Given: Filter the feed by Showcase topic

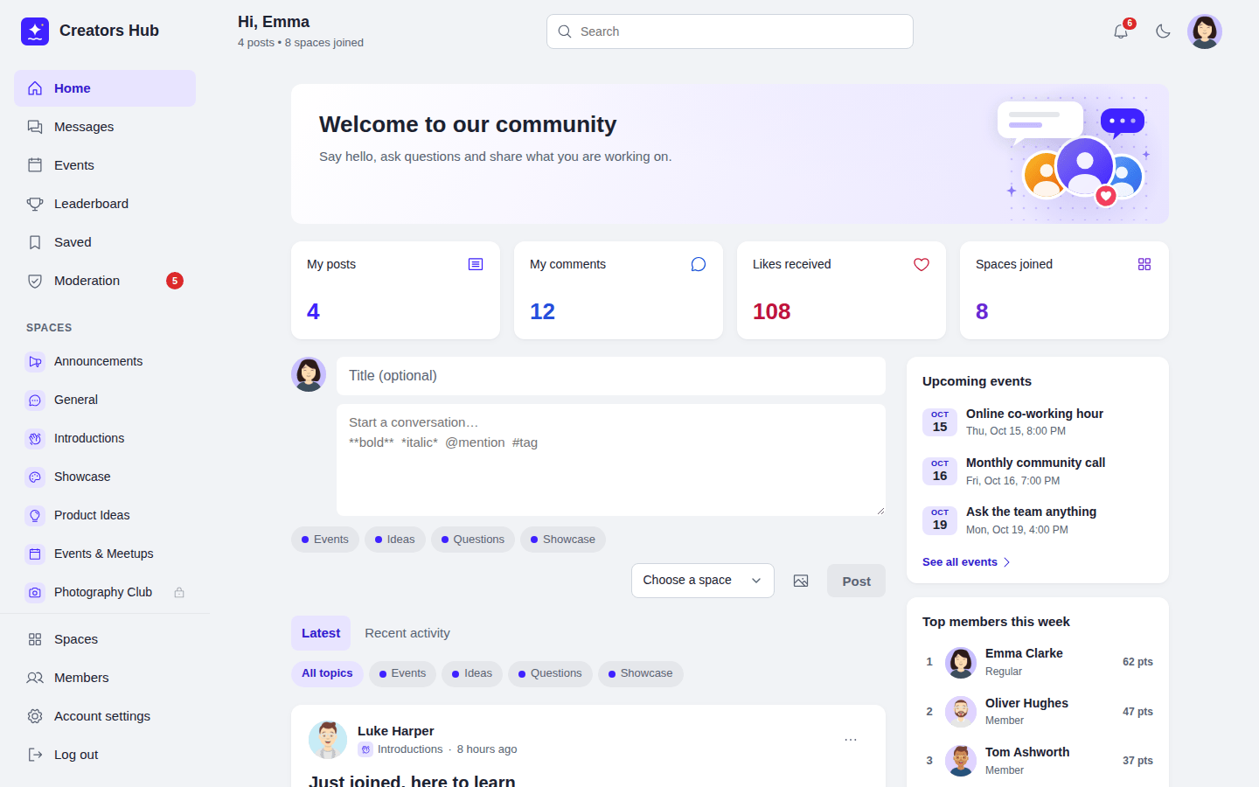Looking at the screenshot, I should (641, 673).
